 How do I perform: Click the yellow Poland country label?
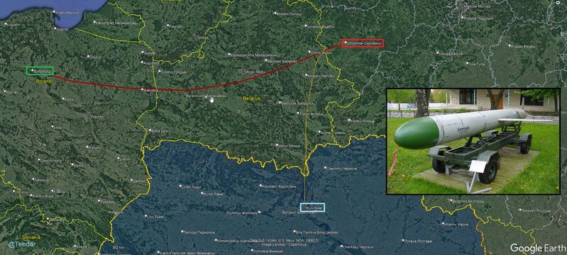click(44, 82)
